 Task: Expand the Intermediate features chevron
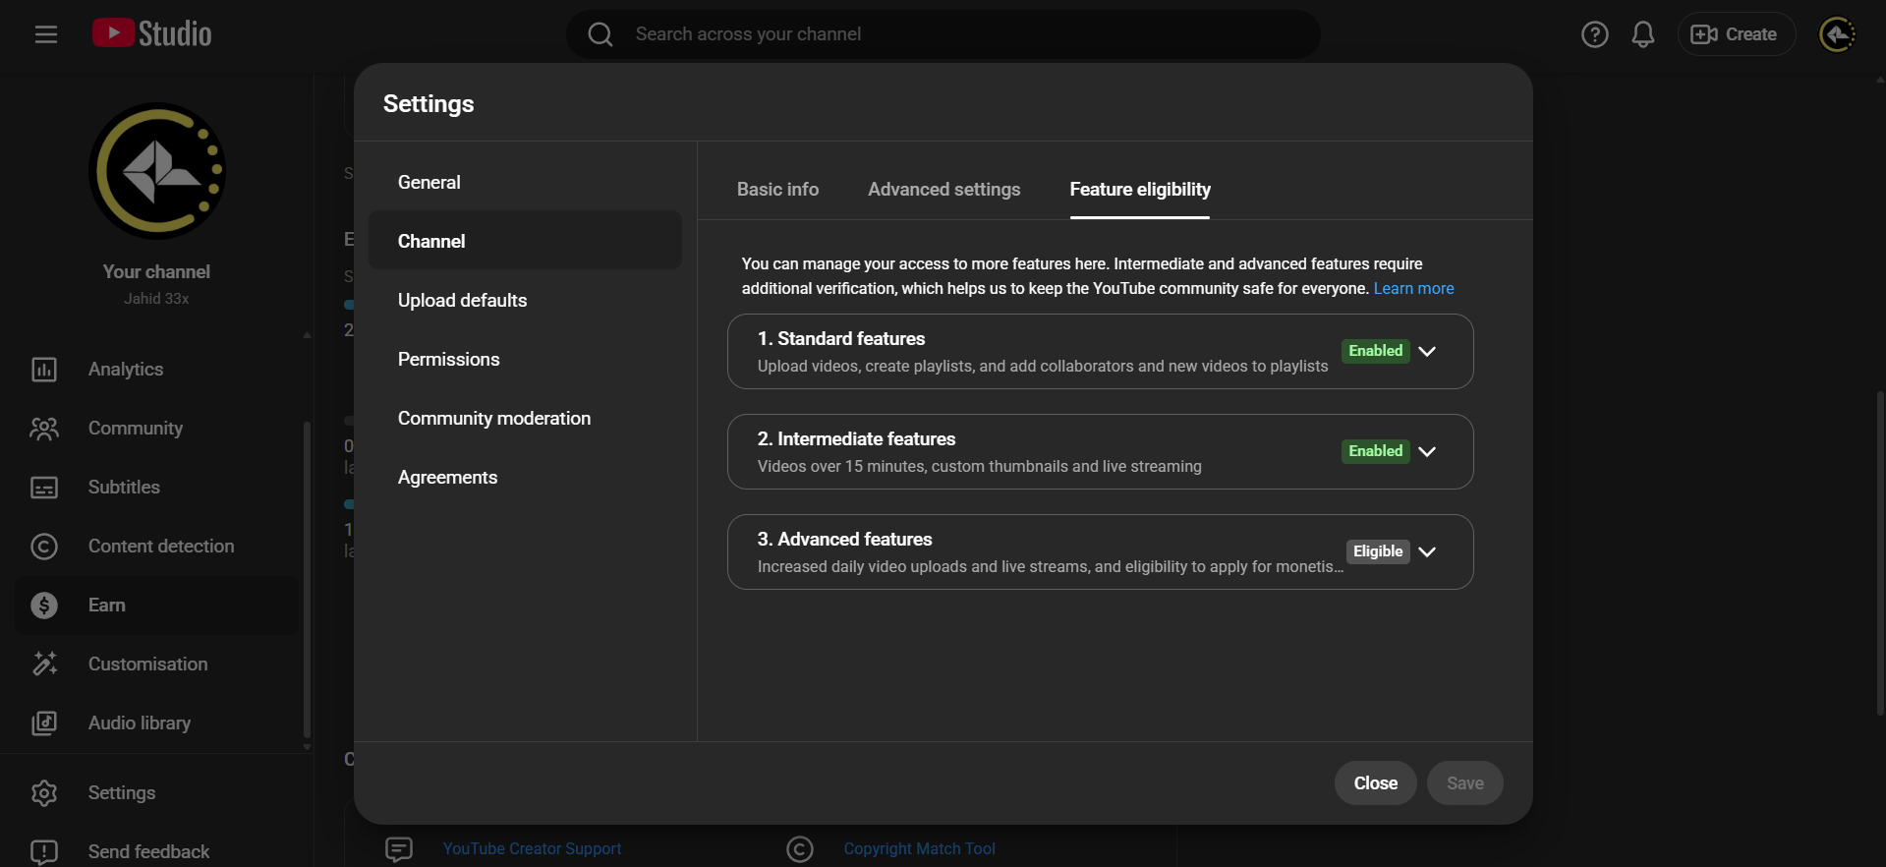[x=1427, y=452]
